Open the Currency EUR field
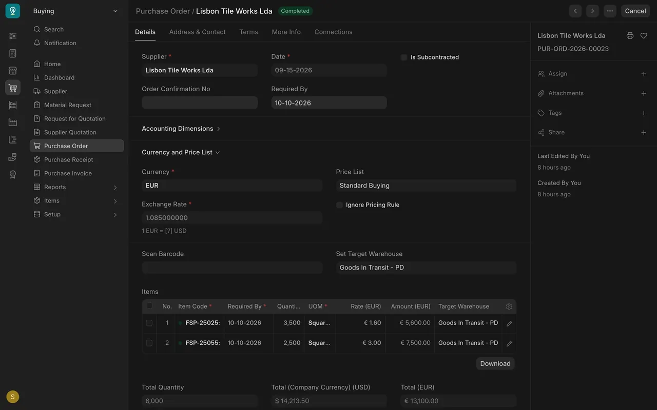Screen dimensions: 657x410 [x=232, y=186]
